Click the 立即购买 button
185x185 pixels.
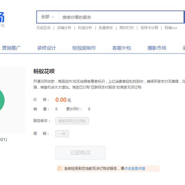80,153
